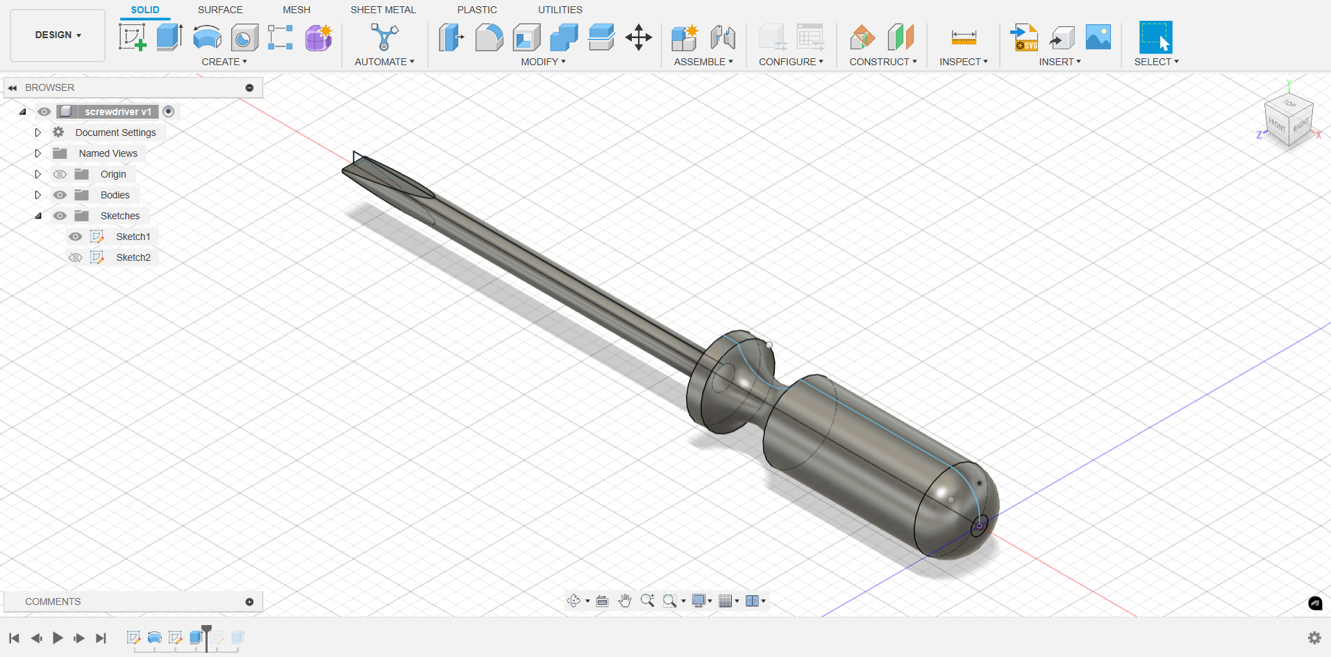Click the Midplane construct icon

[x=901, y=37]
